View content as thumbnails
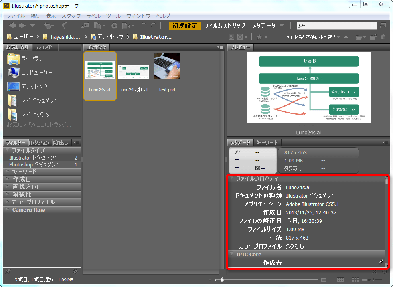The height and width of the screenshot is (287, 393). (355, 280)
